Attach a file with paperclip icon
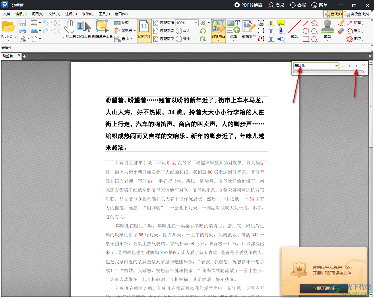The height and width of the screenshot is (298, 374). [x=281, y=31]
